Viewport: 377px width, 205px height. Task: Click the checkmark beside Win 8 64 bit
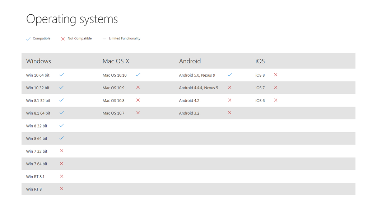click(61, 138)
